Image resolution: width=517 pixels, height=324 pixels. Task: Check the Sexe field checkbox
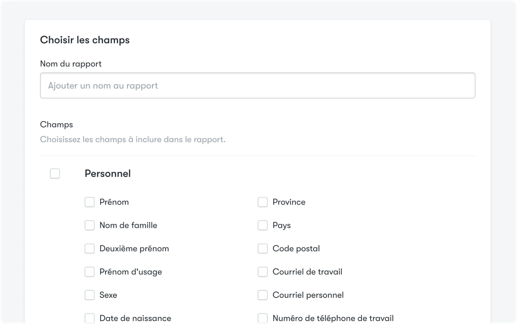tap(90, 295)
